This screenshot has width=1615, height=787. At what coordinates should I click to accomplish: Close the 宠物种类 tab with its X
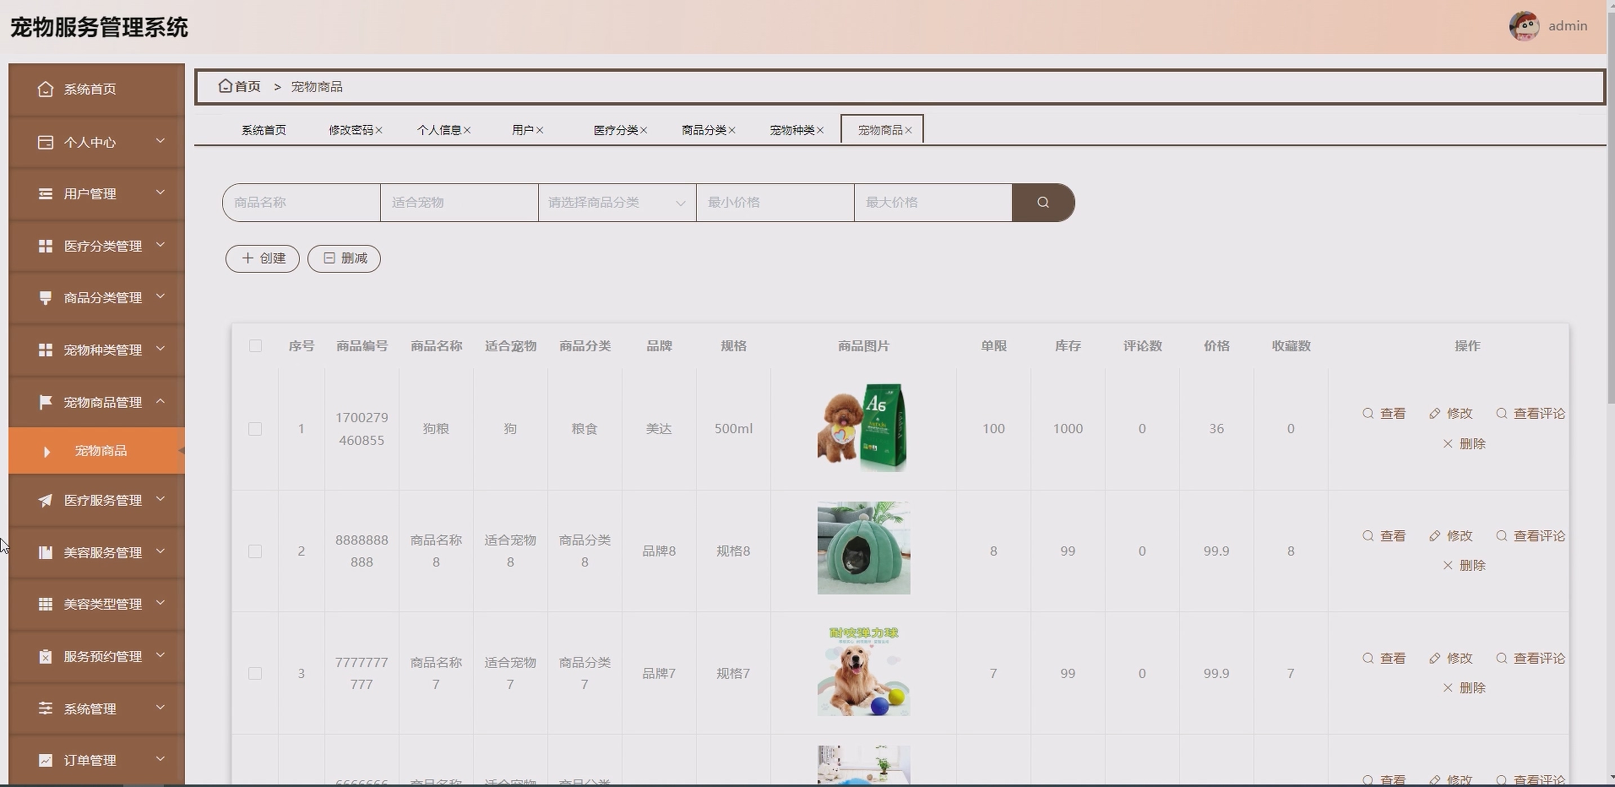(820, 129)
